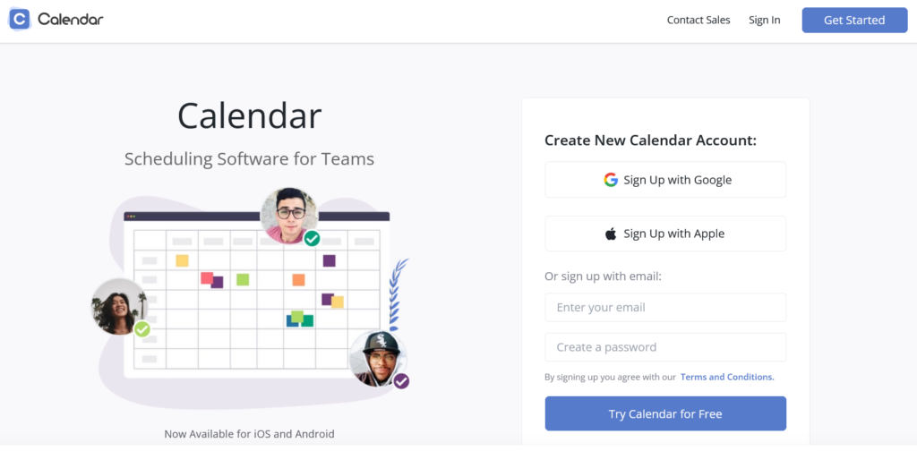The height and width of the screenshot is (451, 917).
Task: Open the Sign In page
Action: 765,20
